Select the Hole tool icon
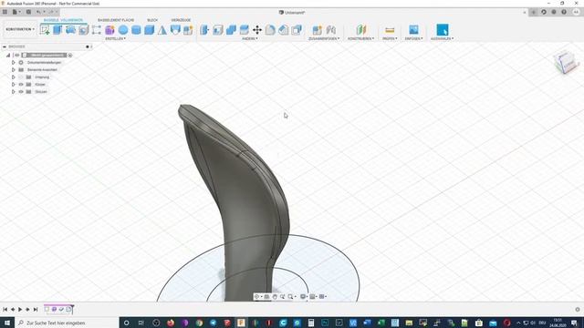Screen dimensions: 584x328 pyautogui.click(x=83, y=30)
